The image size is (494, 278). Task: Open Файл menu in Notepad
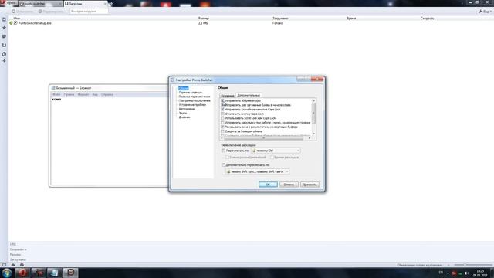(56, 94)
